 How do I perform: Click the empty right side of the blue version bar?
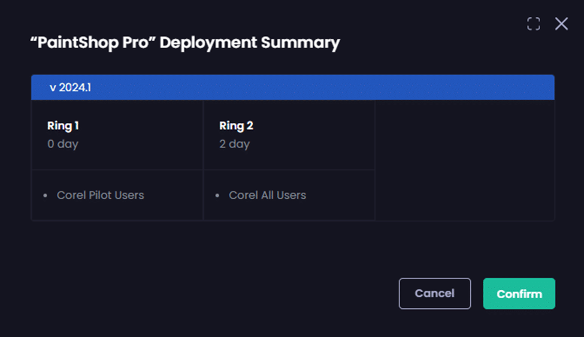click(x=359, y=87)
